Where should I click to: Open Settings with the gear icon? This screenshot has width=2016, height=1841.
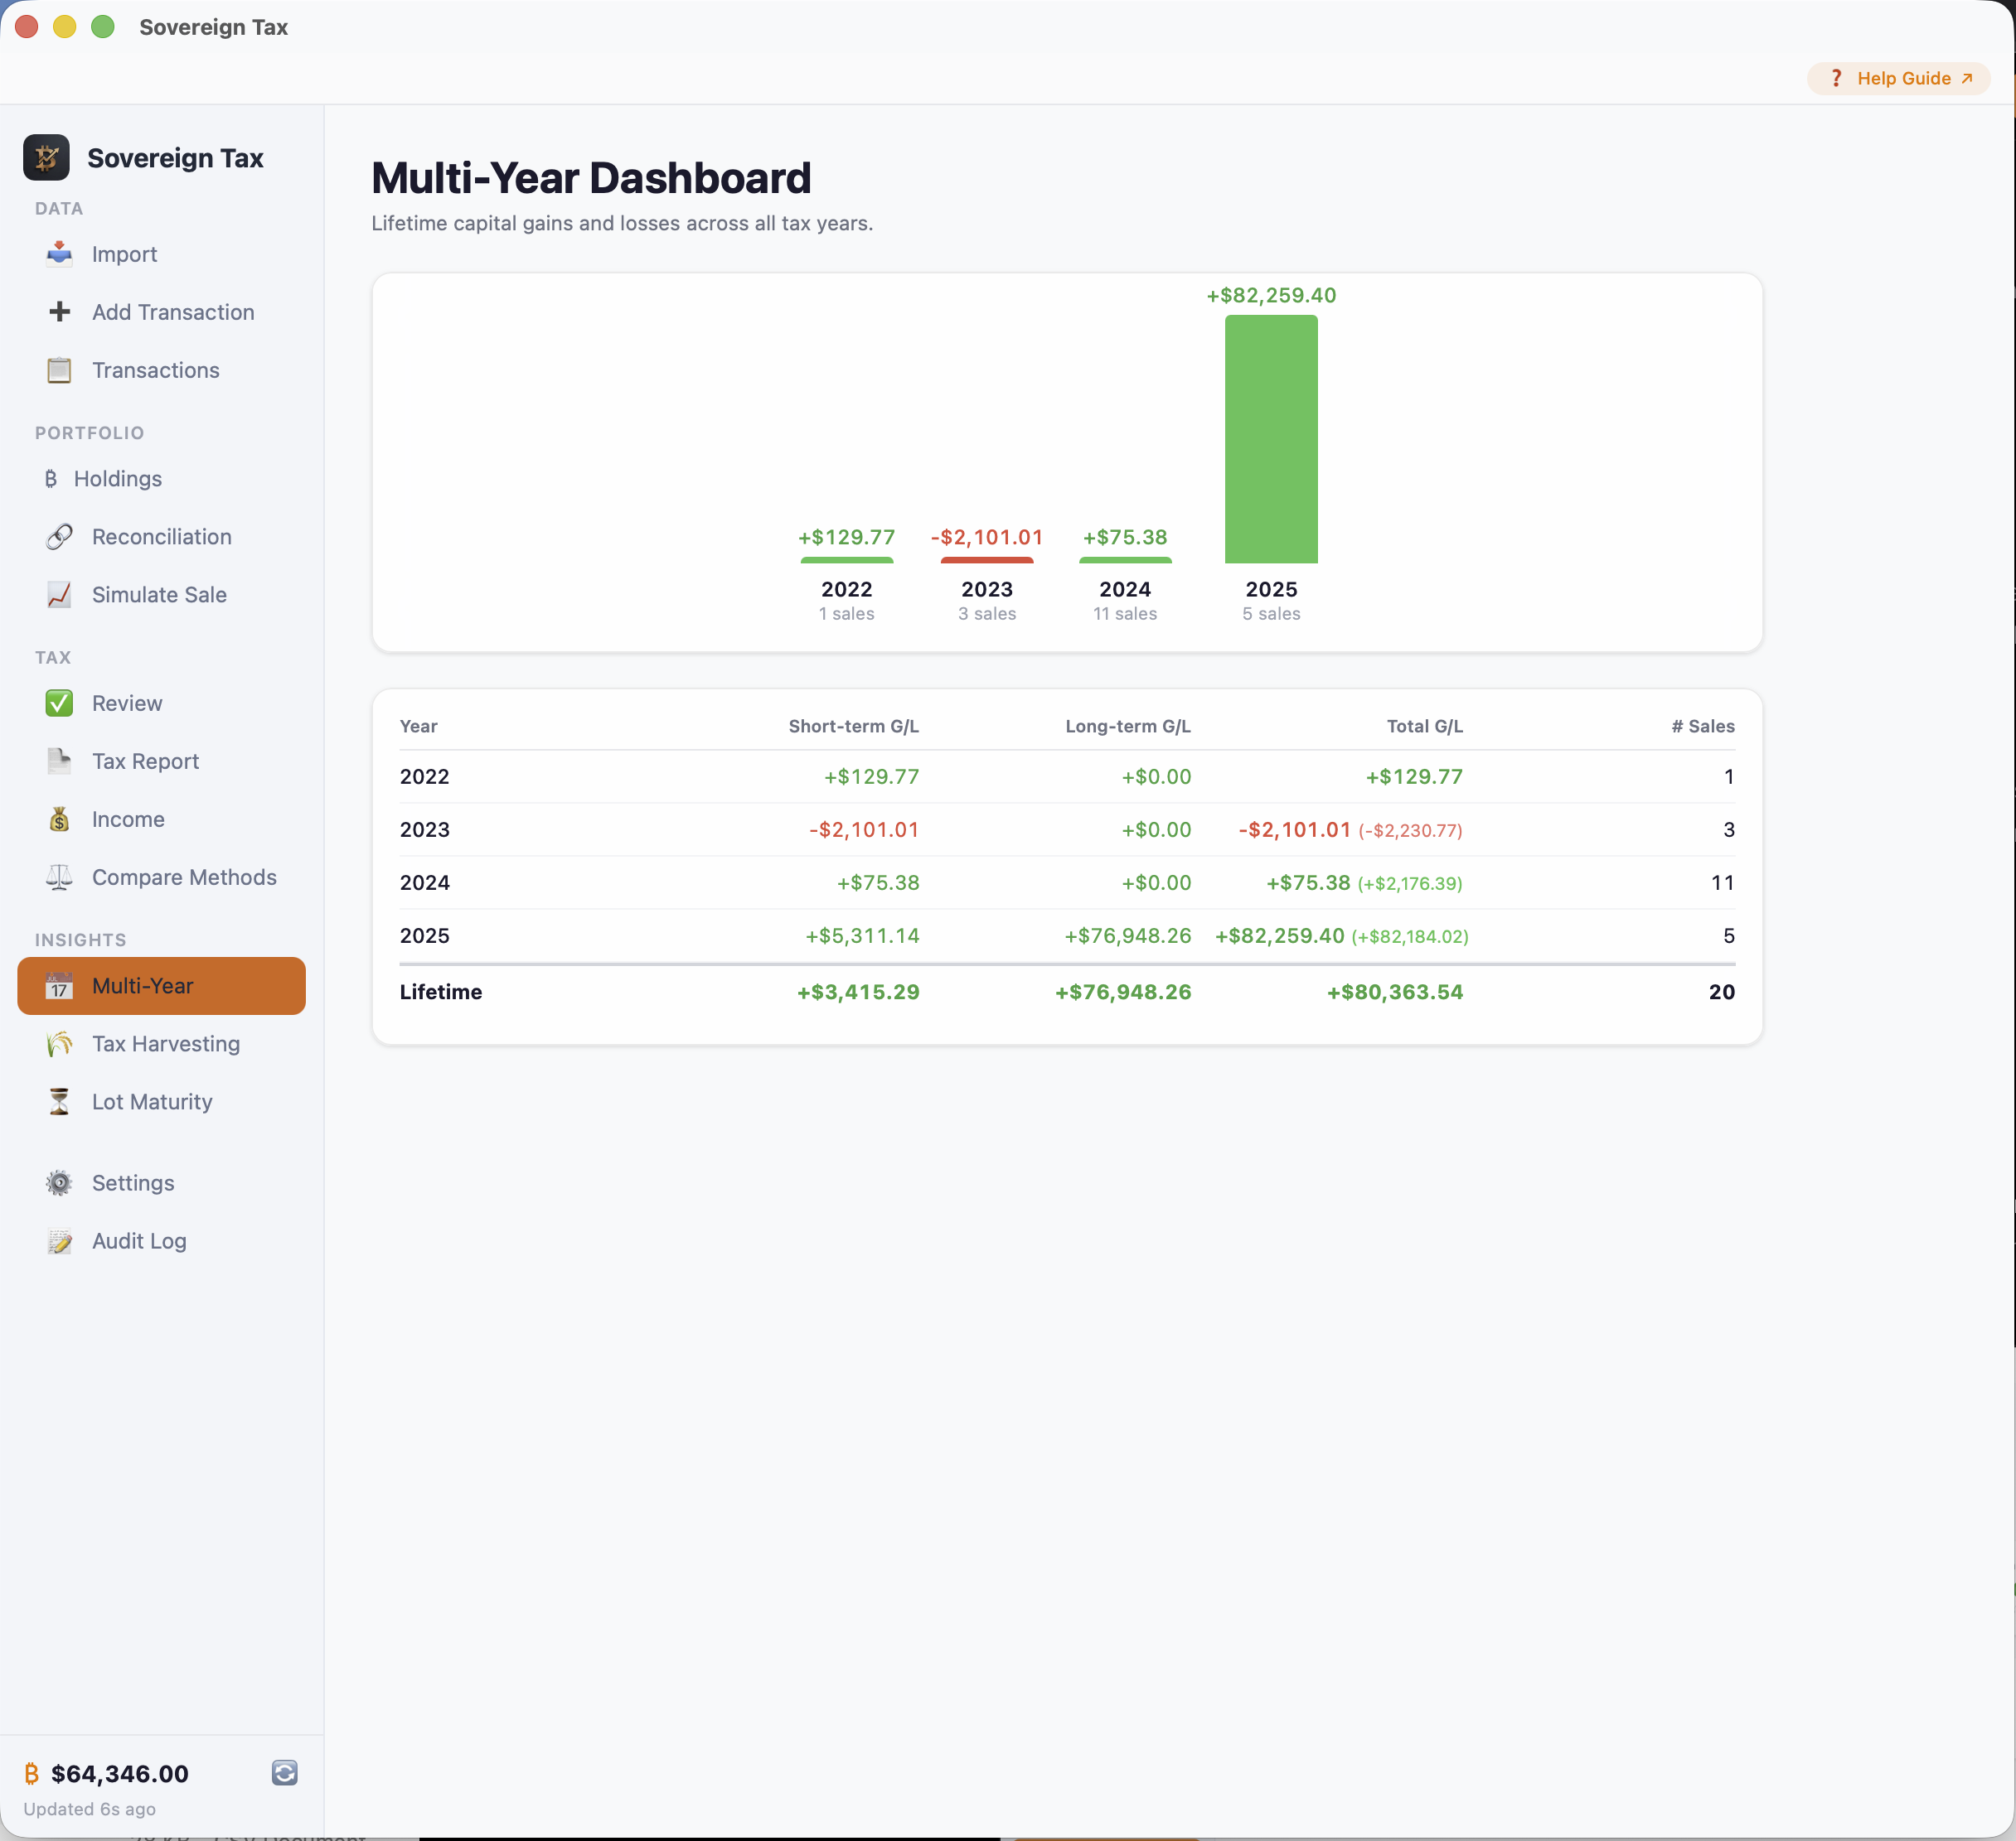coord(133,1182)
